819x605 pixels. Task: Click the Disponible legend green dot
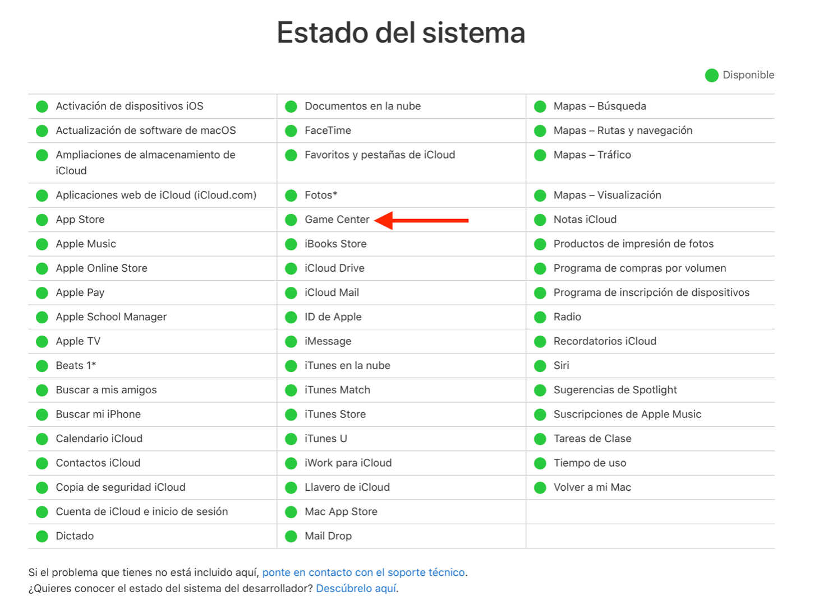[711, 76]
